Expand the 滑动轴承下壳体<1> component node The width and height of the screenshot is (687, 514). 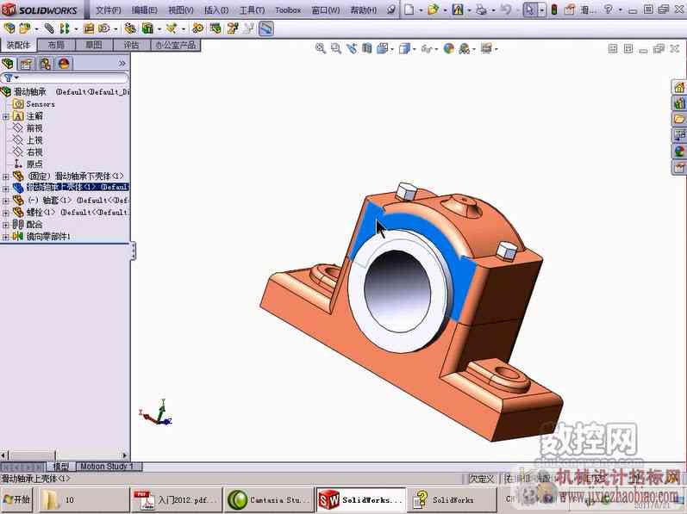click(6, 176)
